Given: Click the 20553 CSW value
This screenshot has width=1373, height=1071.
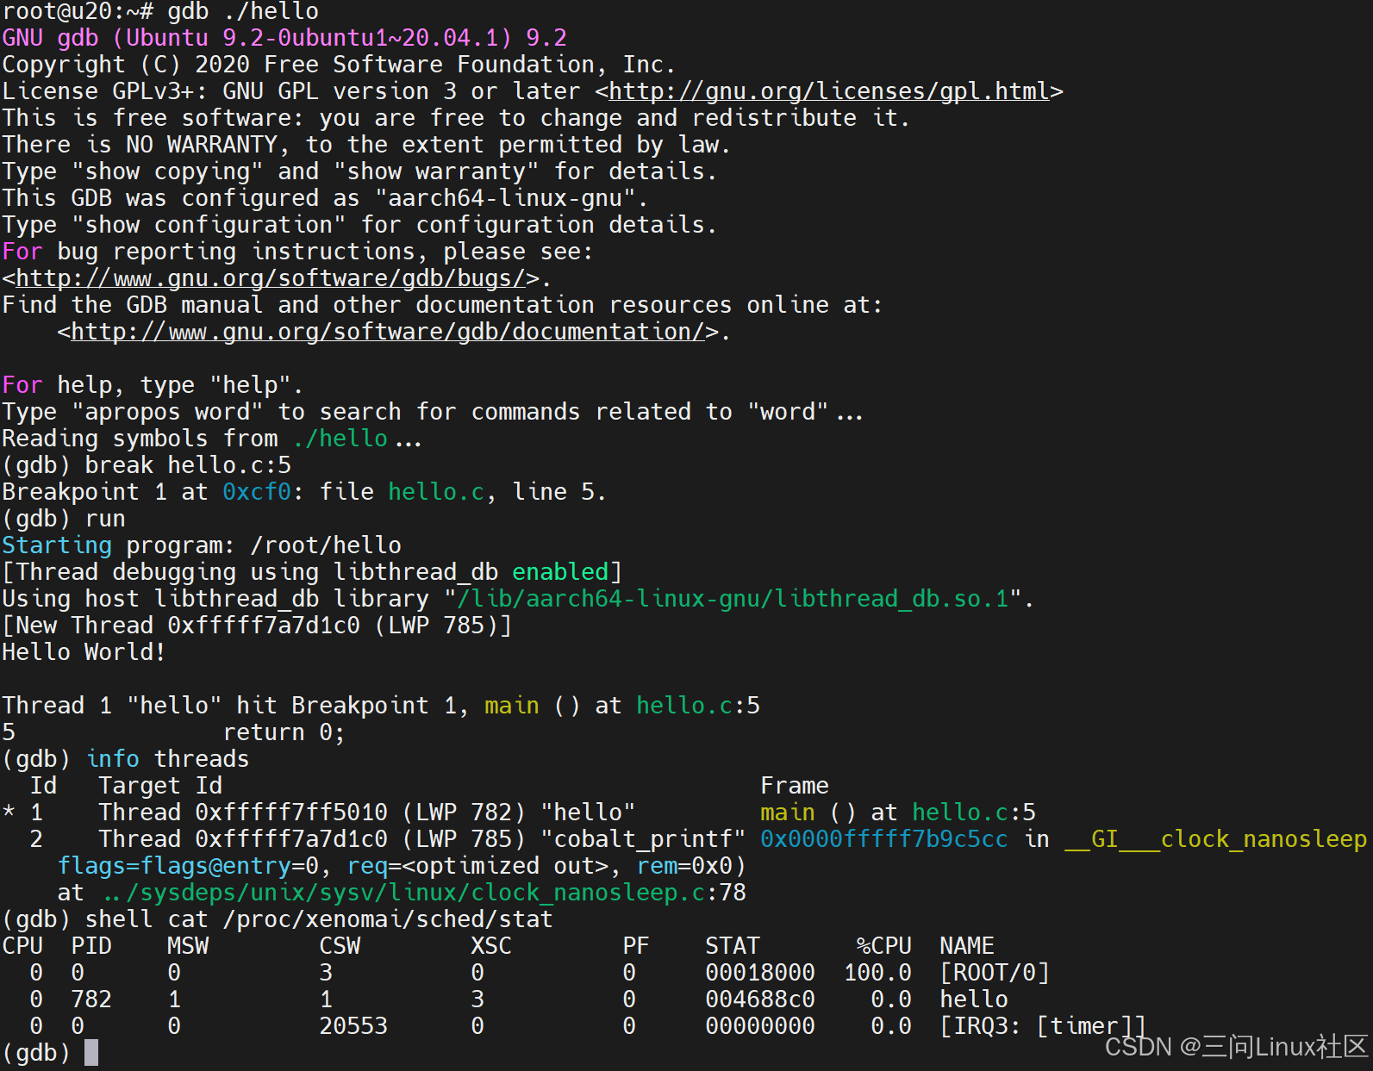Looking at the screenshot, I should point(353,1026).
